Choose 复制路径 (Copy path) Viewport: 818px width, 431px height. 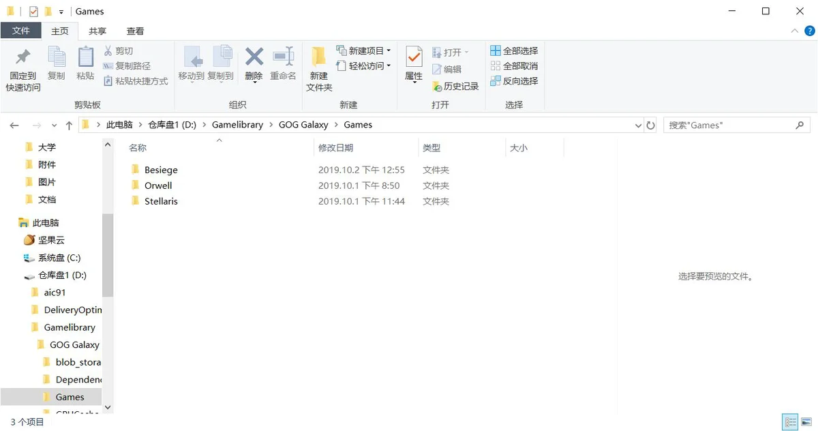coord(127,66)
